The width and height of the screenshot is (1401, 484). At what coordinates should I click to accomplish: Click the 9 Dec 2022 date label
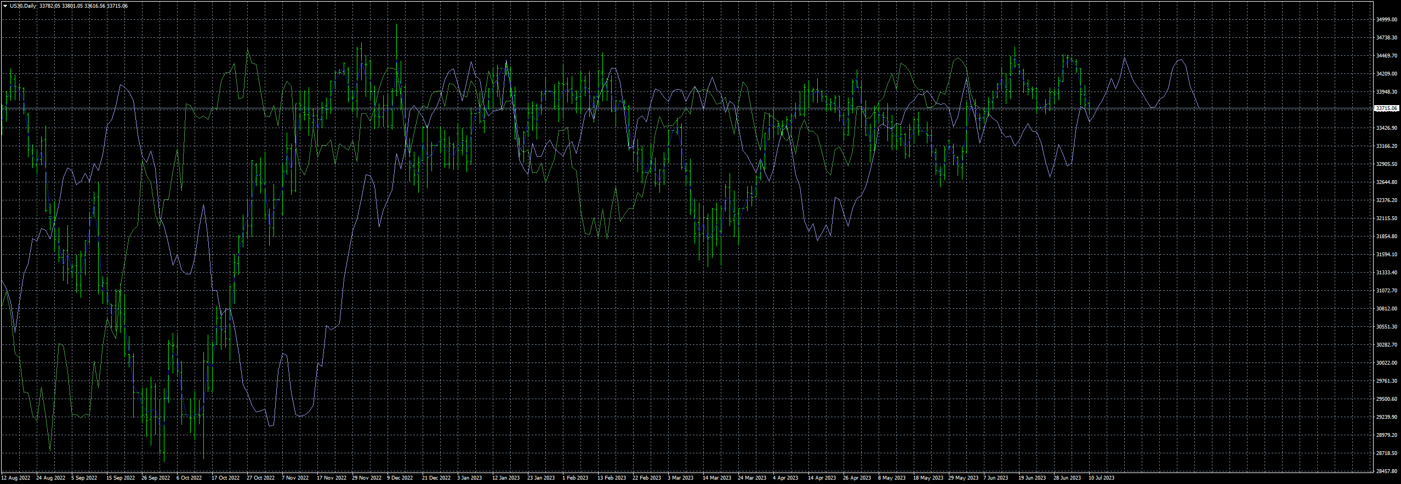(x=400, y=478)
